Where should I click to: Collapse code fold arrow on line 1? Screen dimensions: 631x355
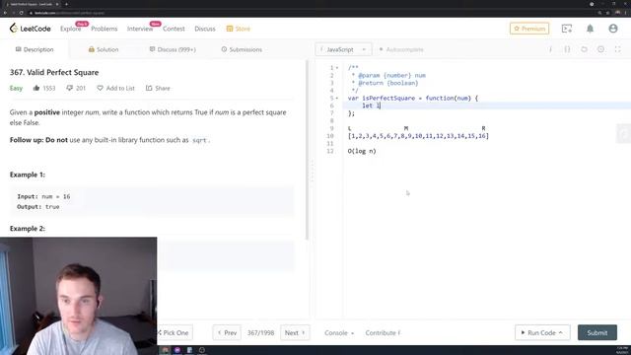tap(337, 68)
